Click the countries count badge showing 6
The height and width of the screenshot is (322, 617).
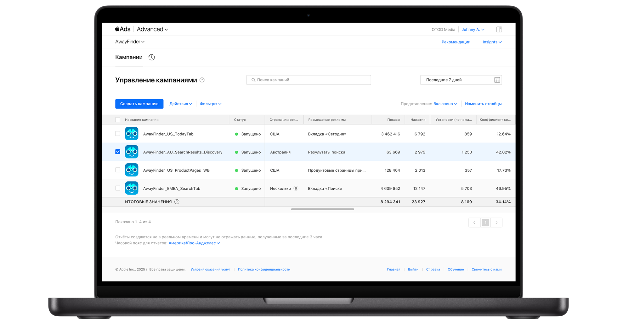[x=296, y=189]
